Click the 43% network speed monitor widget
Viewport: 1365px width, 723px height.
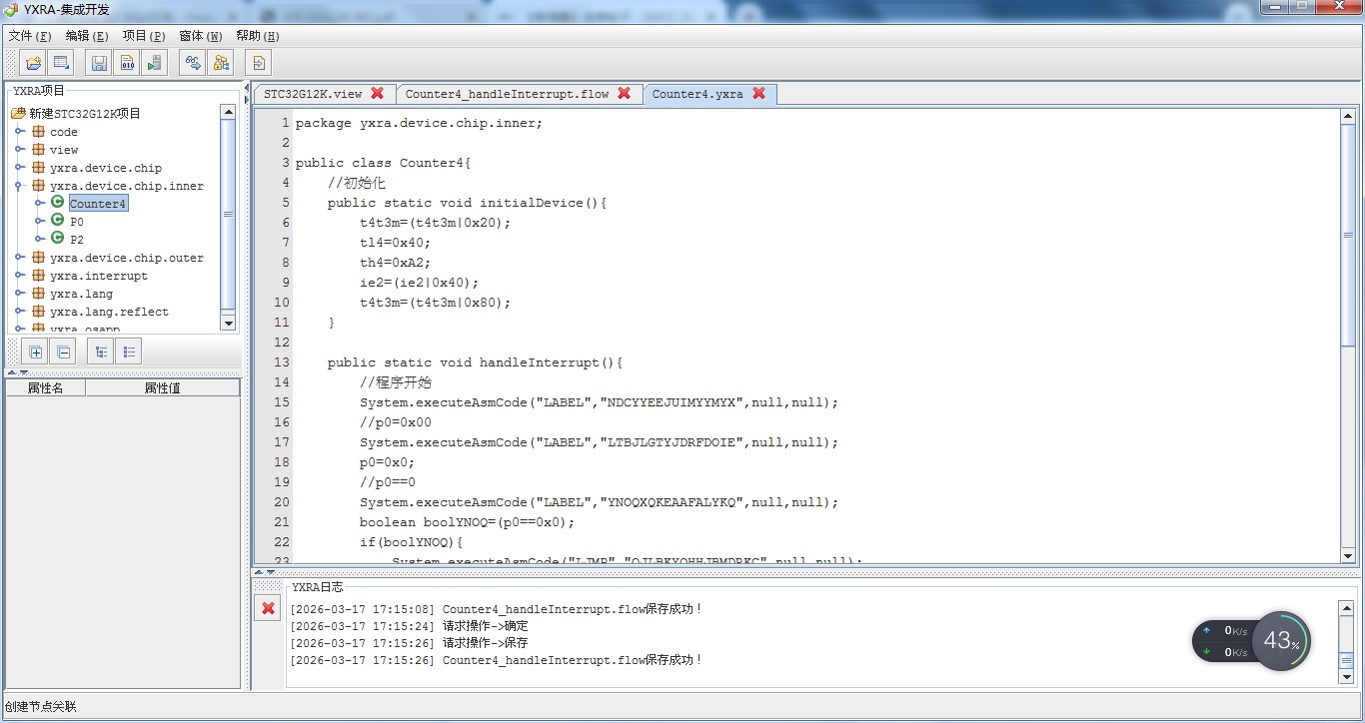pos(1252,640)
